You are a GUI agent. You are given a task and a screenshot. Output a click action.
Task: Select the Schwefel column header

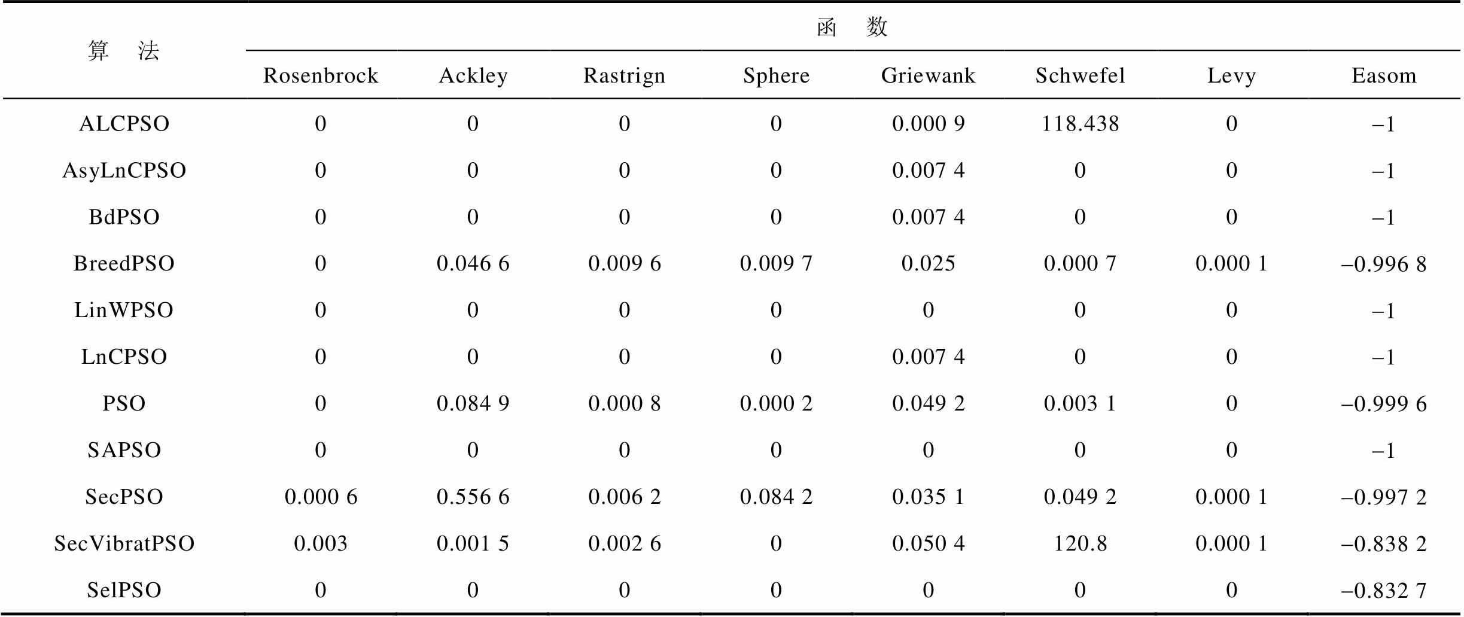click(1080, 75)
